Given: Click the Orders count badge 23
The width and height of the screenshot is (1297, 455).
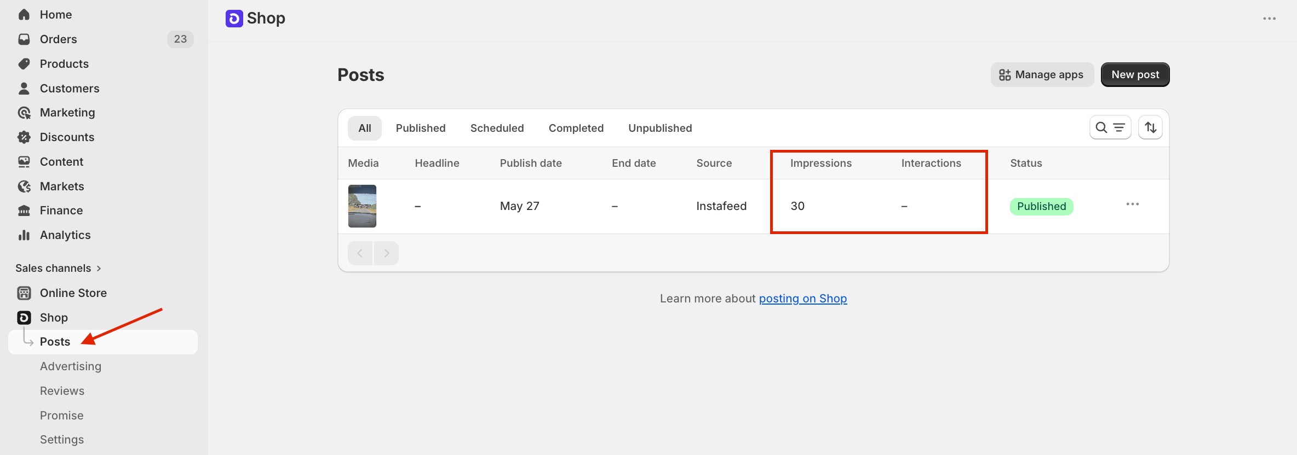Looking at the screenshot, I should pyautogui.click(x=180, y=39).
